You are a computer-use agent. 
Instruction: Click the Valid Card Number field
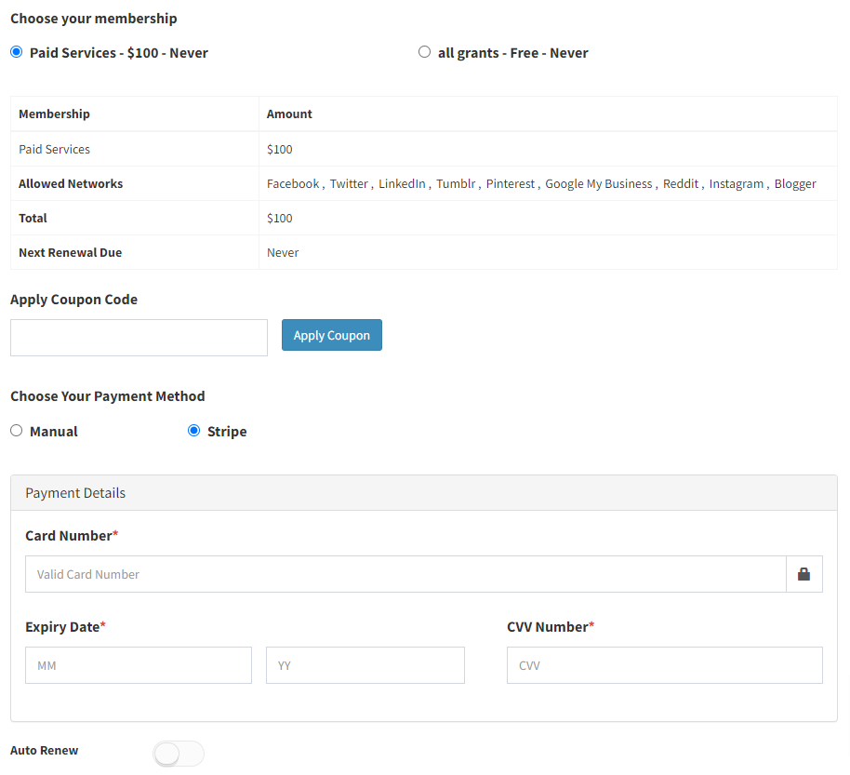[405, 574]
